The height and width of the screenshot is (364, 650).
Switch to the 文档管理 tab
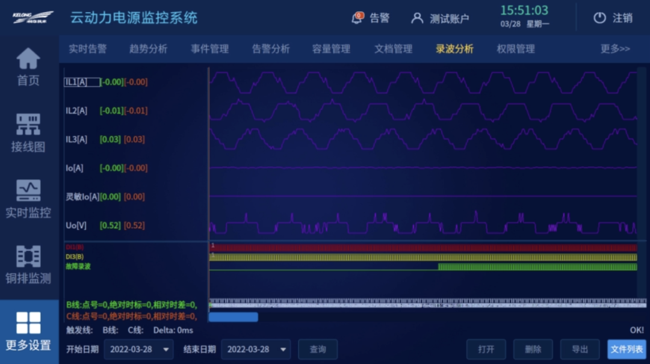[394, 49]
